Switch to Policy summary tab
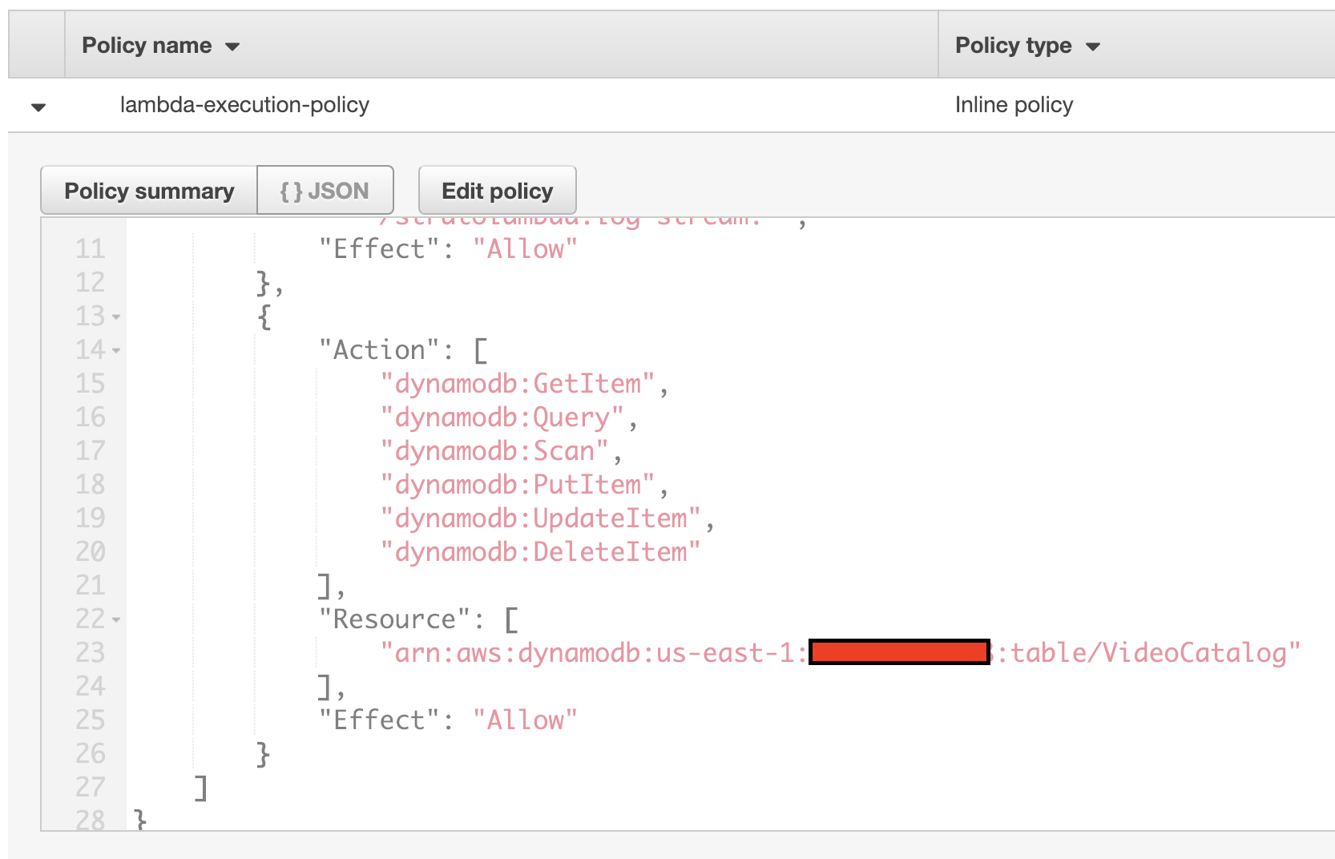 point(149,191)
